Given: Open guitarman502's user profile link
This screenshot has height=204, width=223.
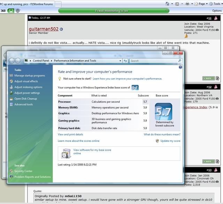Looking at the screenshot, I should pyautogui.click(x=44, y=30).
